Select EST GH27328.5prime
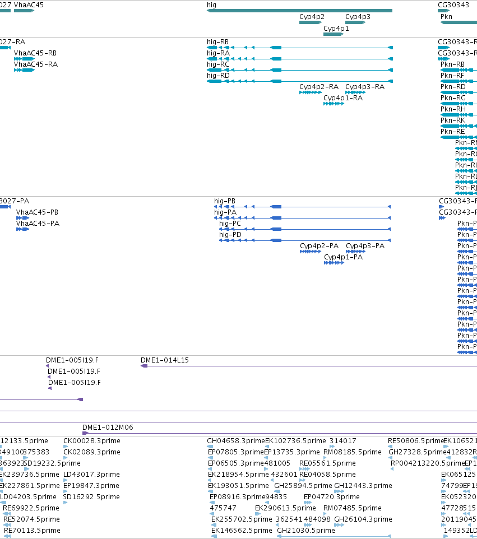 tap(417, 452)
